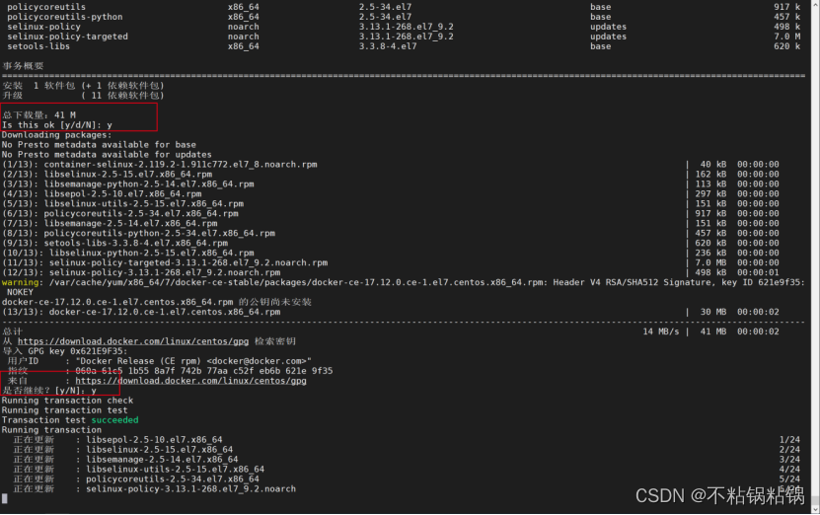Click the '30 MB' docker-ce download size
820x515 pixels.
[x=713, y=312]
